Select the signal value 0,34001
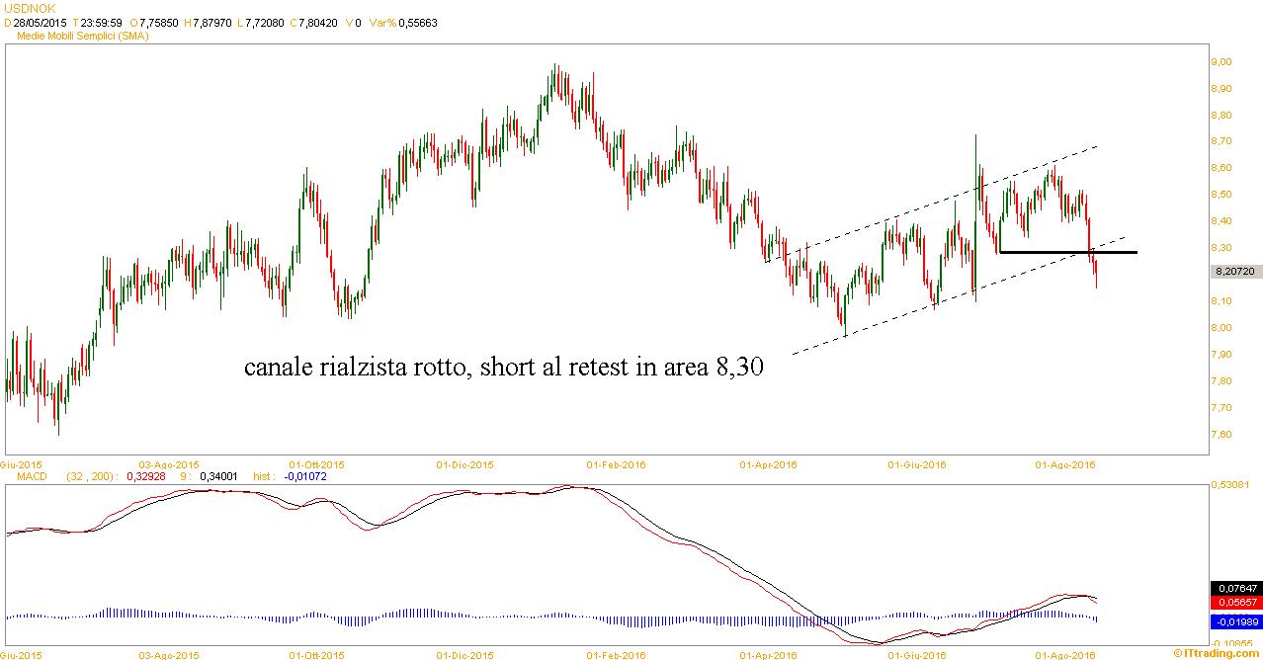The height and width of the screenshot is (660, 1263). (218, 476)
